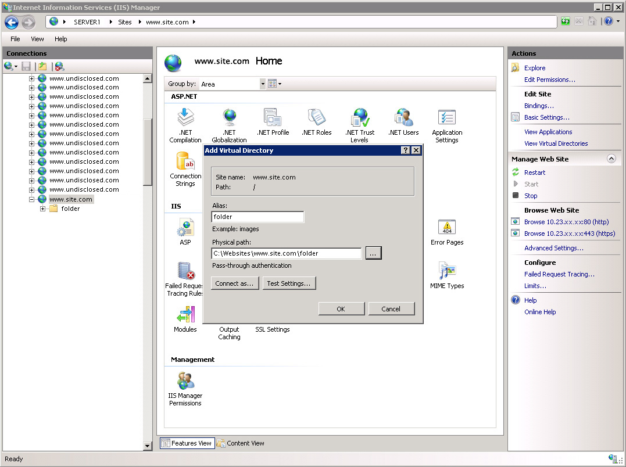Open the MIME Types feature
The width and height of the screenshot is (626, 467).
point(447,275)
